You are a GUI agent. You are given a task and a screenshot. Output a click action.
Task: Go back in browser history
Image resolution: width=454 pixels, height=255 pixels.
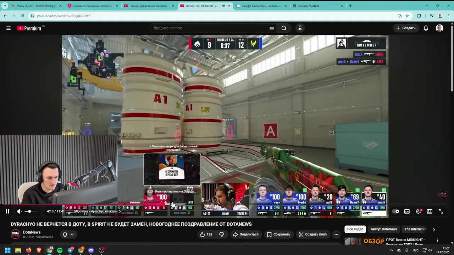point(5,16)
